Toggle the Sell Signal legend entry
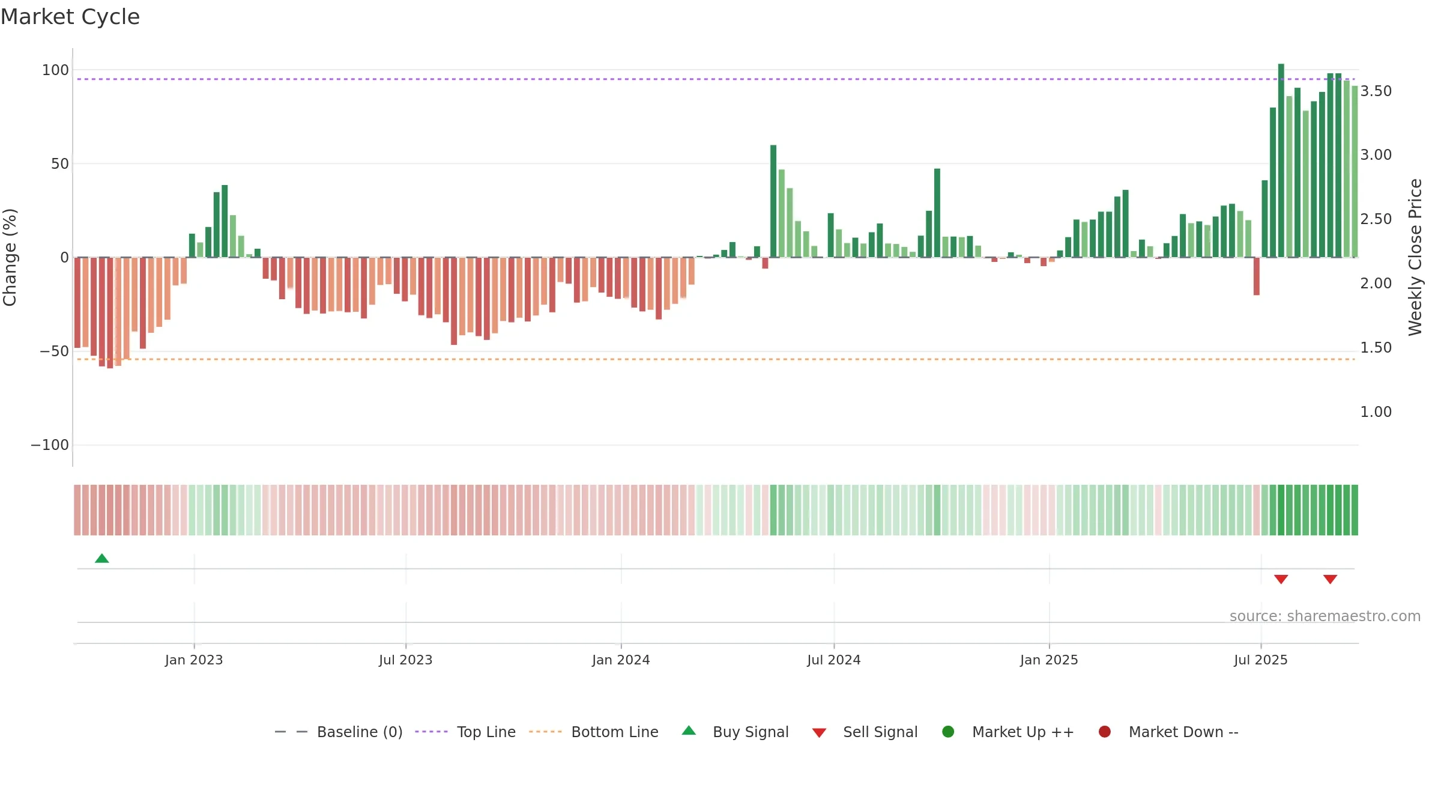The width and height of the screenshot is (1441, 811). point(865,732)
